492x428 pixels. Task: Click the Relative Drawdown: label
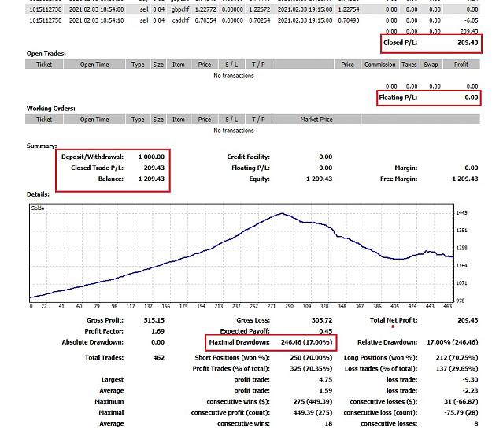click(x=387, y=342)
